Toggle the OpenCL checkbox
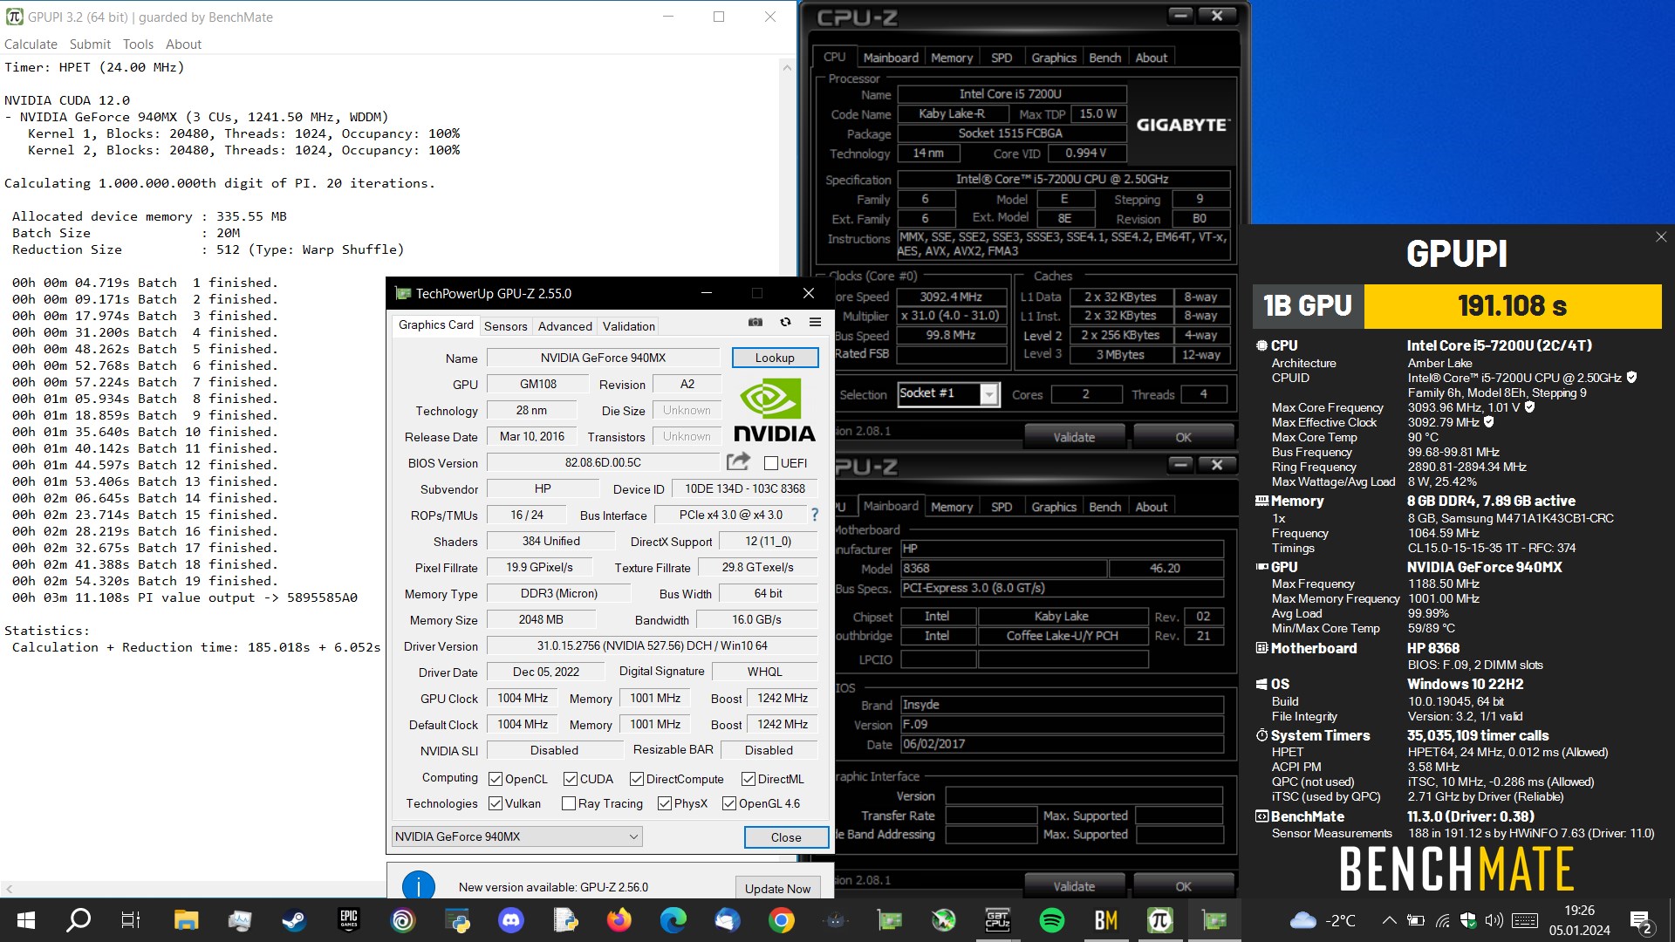Viewport: 1675px width, 942px height. coord(496,779)
